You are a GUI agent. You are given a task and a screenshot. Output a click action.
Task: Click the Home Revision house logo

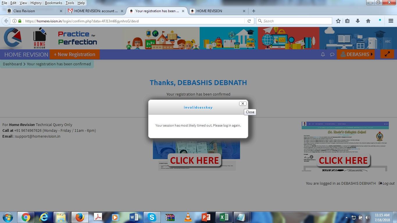[x=40, y=38]
